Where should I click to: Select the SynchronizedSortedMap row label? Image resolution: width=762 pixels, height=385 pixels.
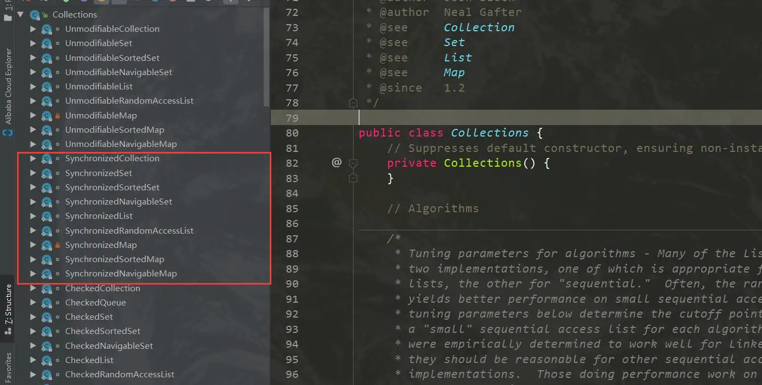pyautogui.click(x=115, y=259)
